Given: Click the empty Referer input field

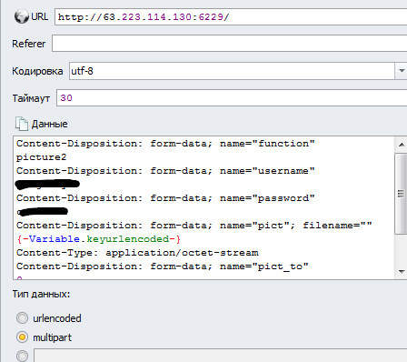Looking at the screenshot, I should point(229,44).
